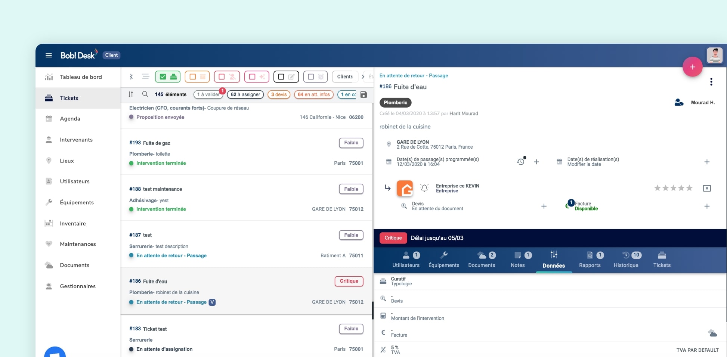
Task: Open the three-dot options menu for ticket
Action: click(x=711, y=82)
